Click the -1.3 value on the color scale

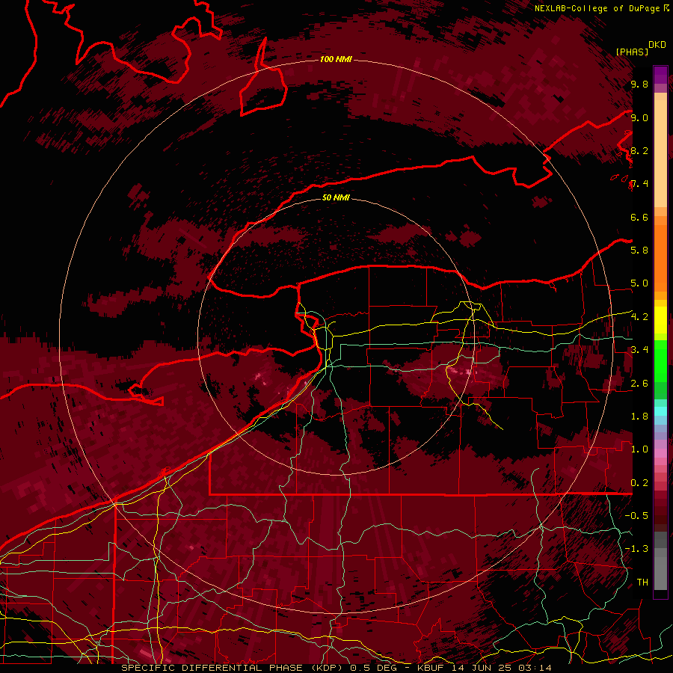click(636, 549)
